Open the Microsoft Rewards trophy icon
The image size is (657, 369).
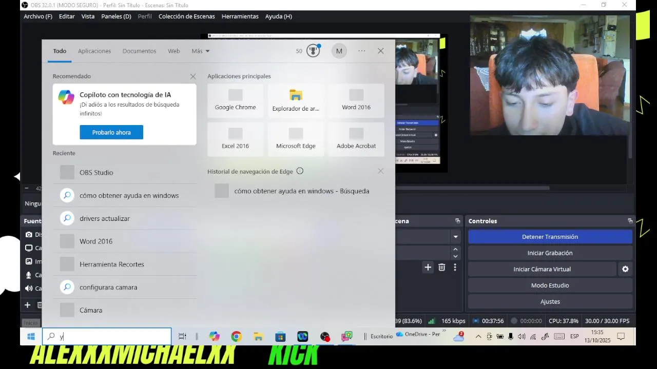(x=313, y=51)
